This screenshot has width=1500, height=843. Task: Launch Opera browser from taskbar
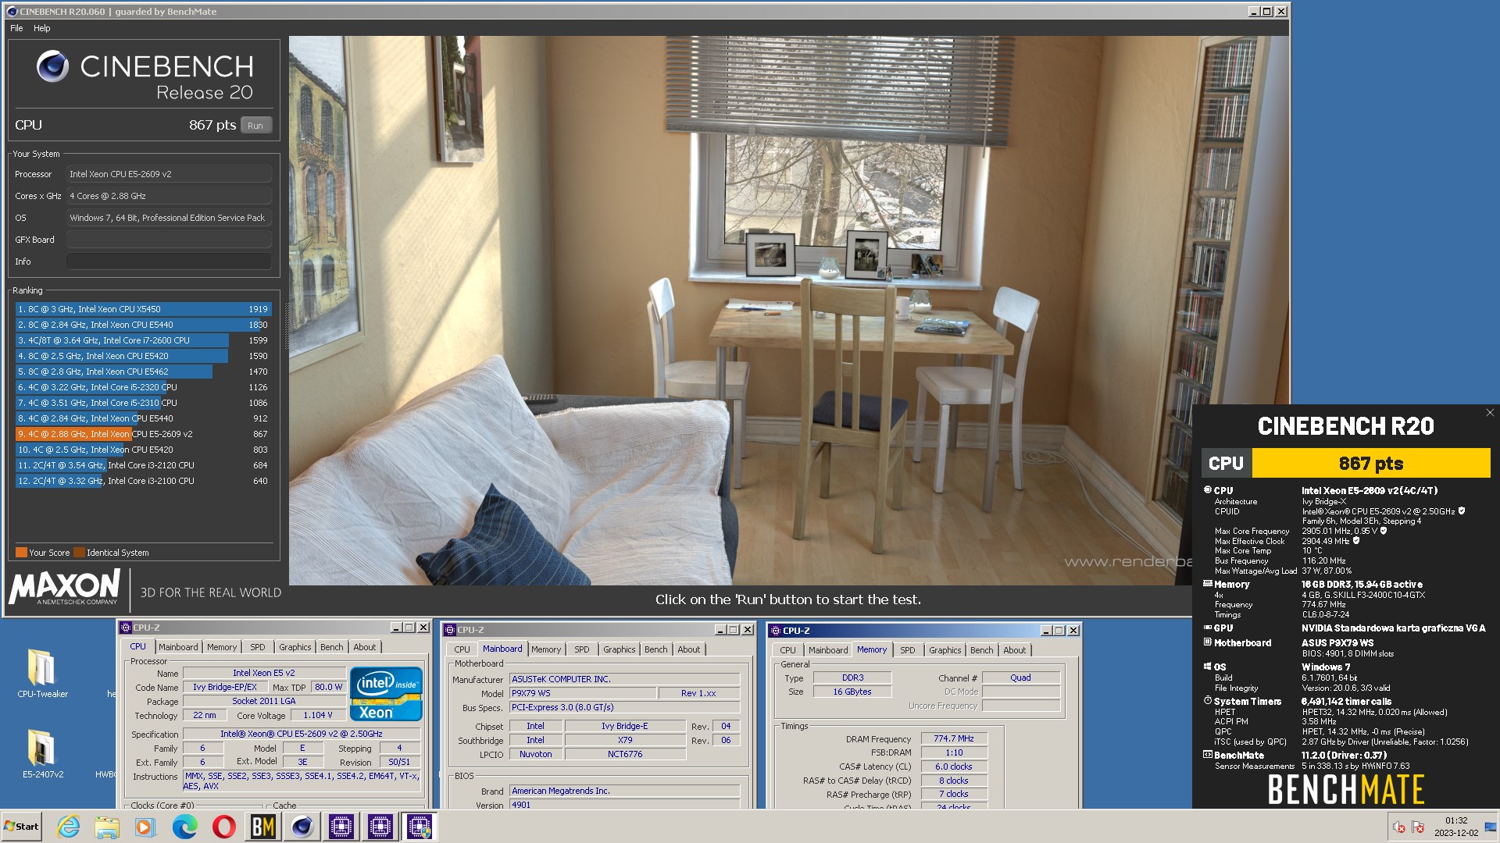point(224,827)
